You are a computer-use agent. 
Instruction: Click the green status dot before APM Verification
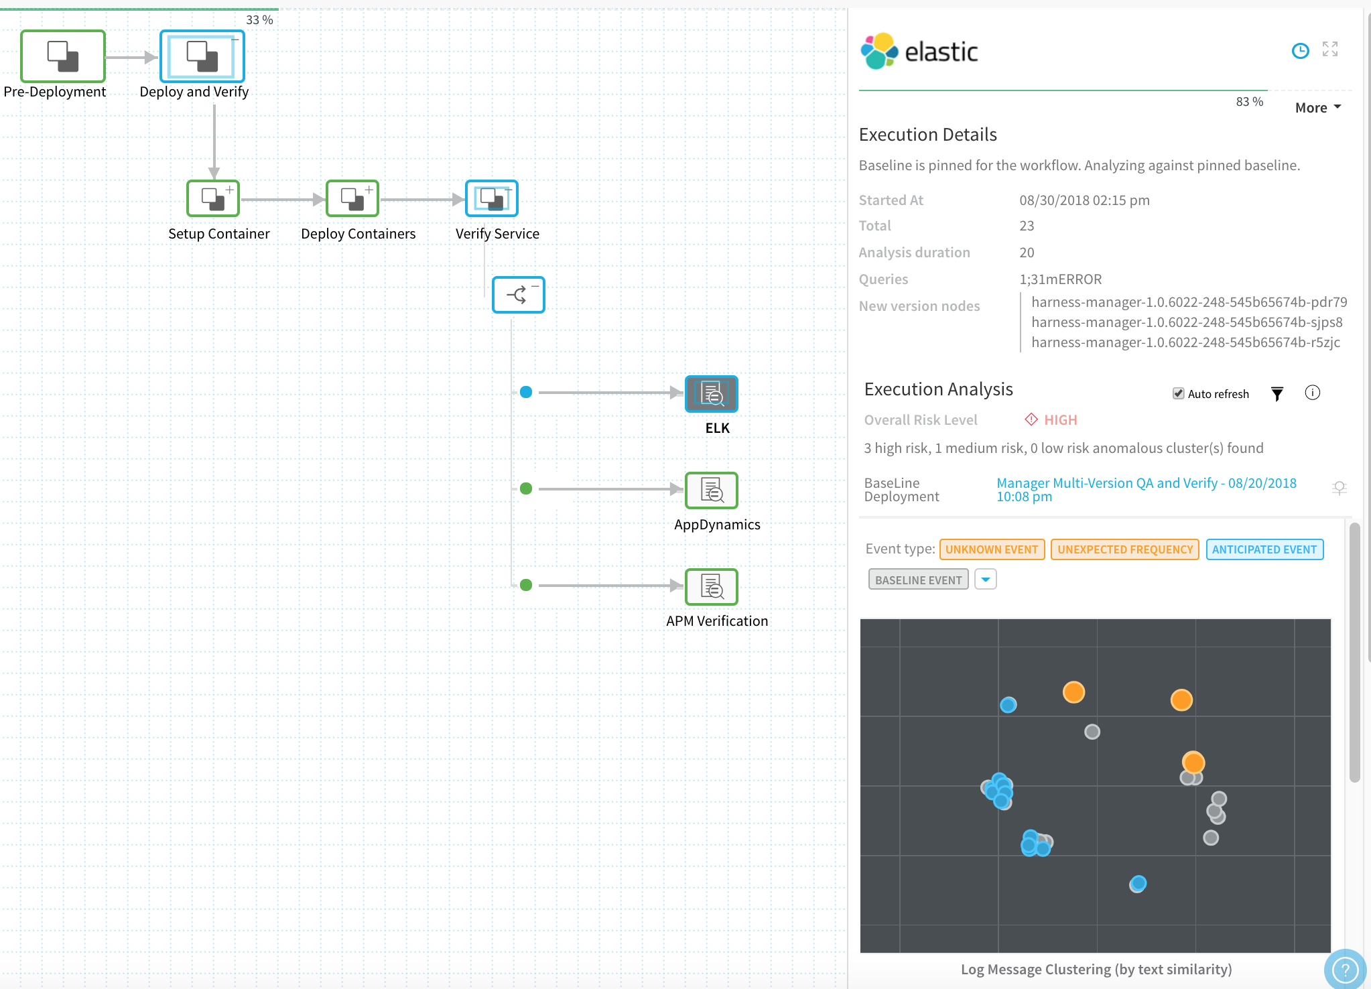pyautogui.click(x=526, y=585)
